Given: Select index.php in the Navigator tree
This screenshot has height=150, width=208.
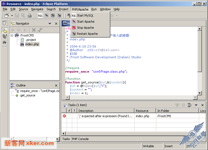Looking at the screenshot, I should [x=32, y=44].
